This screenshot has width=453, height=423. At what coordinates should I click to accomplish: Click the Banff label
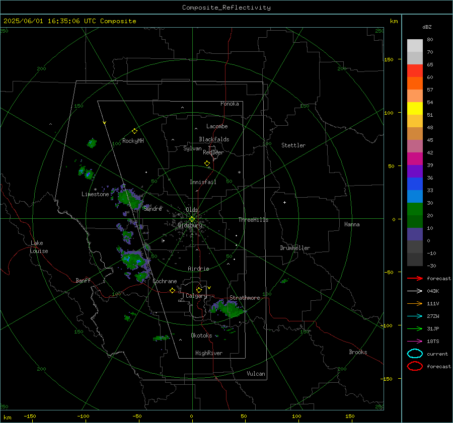tap(83, 280)
